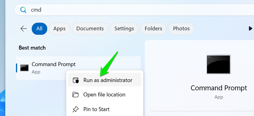Choose the Folders filter tab
254x116 pixels.
[x=153, y=29]
